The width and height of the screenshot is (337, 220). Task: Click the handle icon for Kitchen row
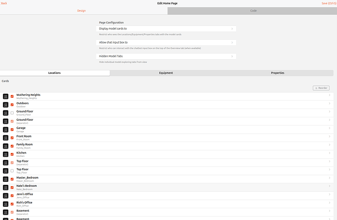click(5, 154)
